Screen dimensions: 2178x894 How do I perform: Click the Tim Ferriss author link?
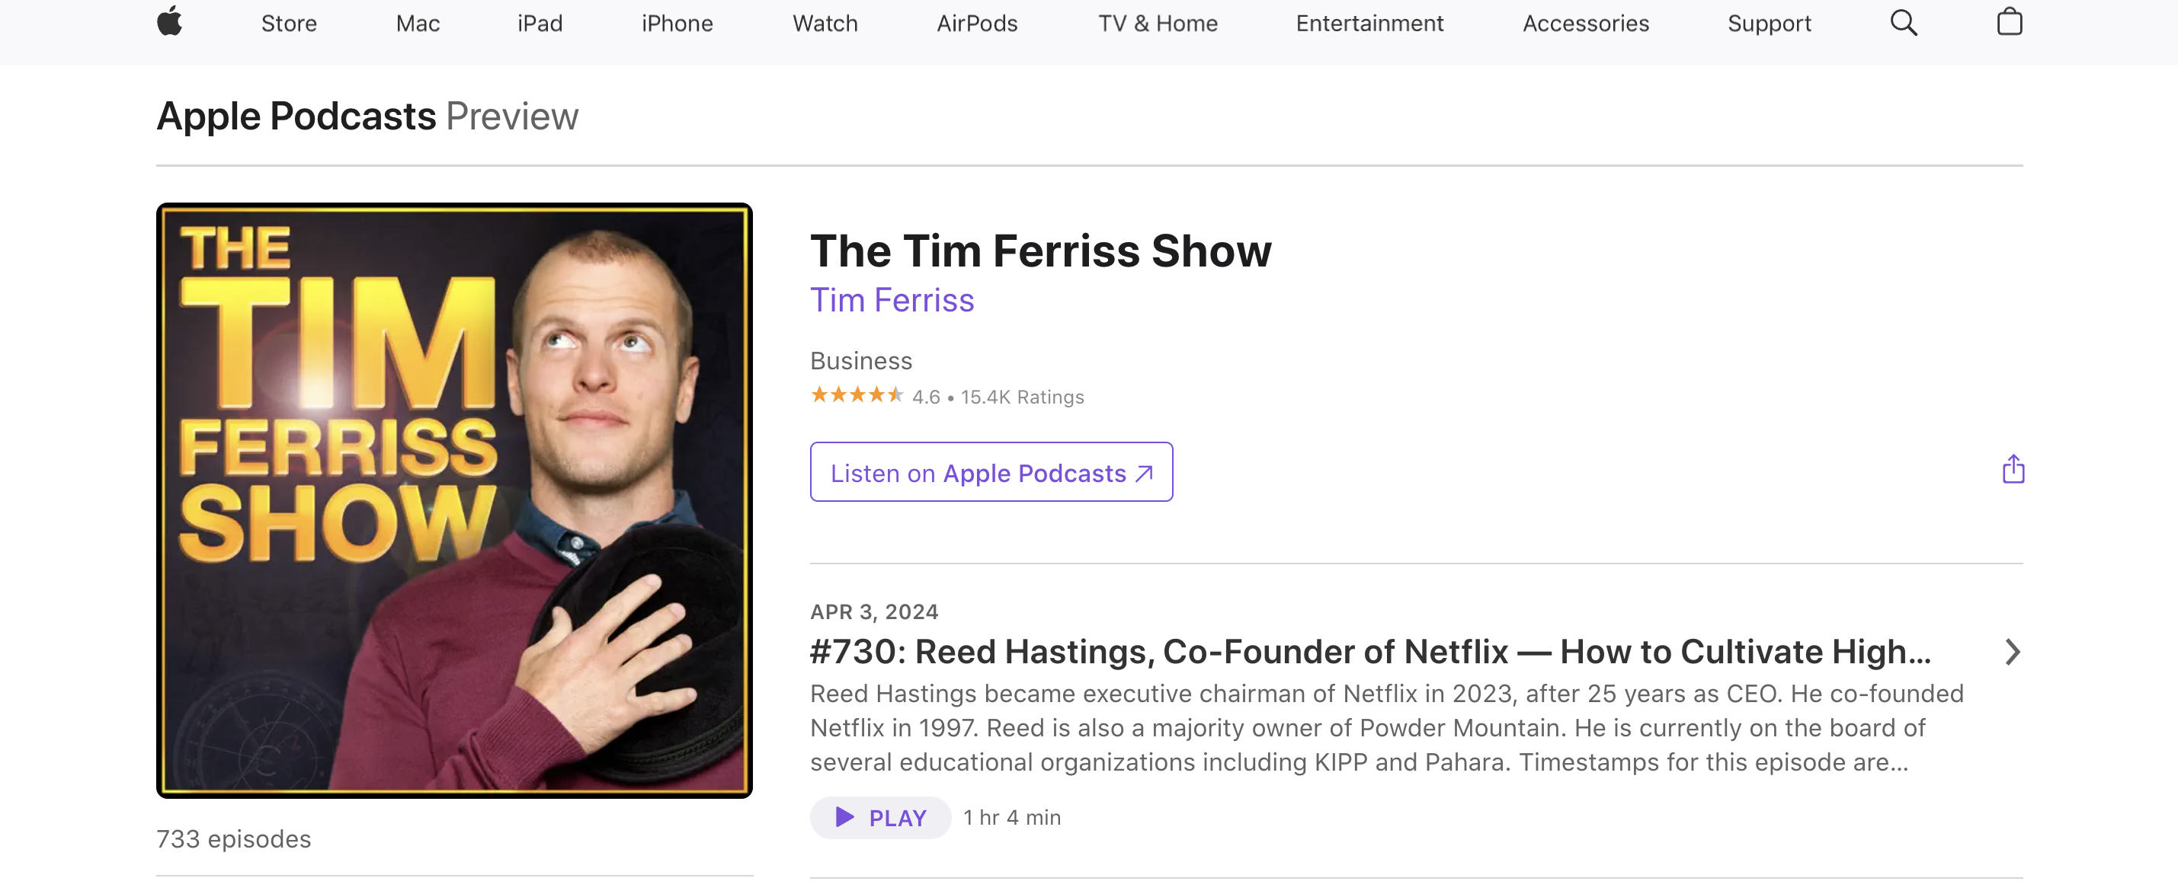tap(892, 299)
